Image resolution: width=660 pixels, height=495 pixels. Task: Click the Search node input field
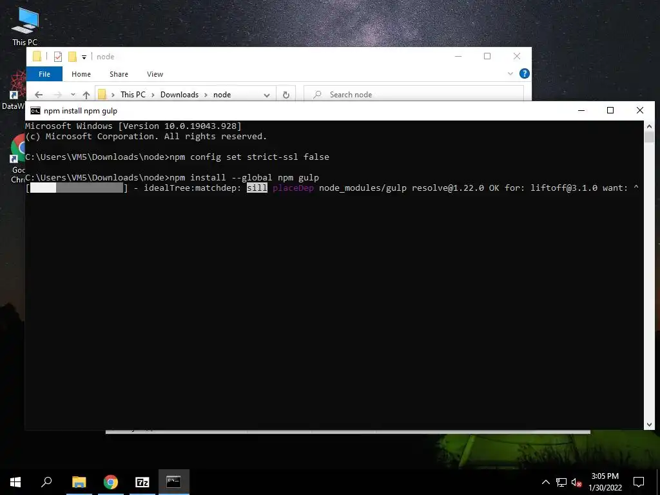[414, 95]
